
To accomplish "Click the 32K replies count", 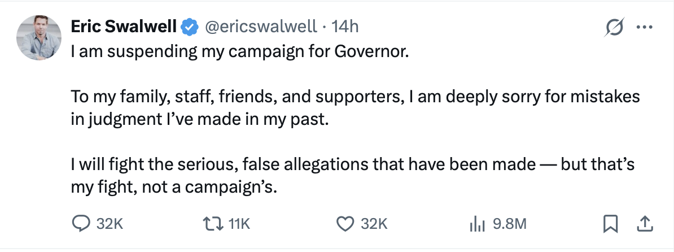I will tap(110, 224).
